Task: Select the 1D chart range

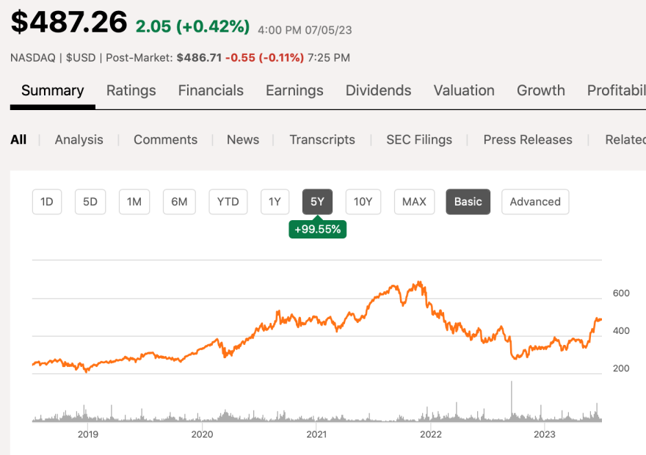Action: click(47, 202)
